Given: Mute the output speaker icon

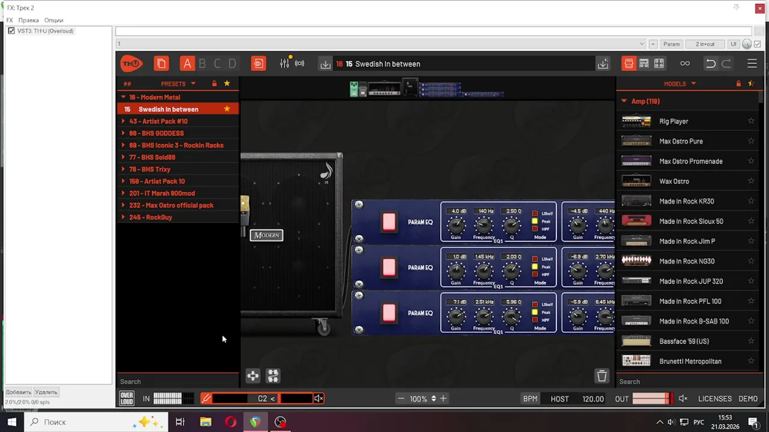Looking at the screenshot, I should [682, 398].
